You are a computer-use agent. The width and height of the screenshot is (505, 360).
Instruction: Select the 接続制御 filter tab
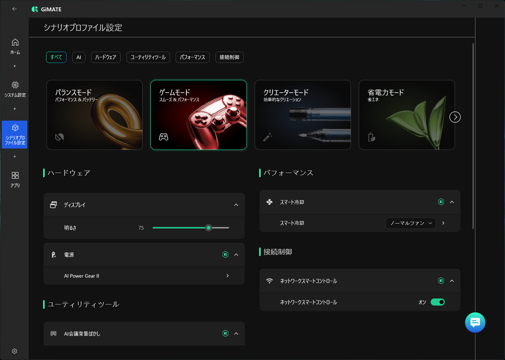click(x=229, y=57)
